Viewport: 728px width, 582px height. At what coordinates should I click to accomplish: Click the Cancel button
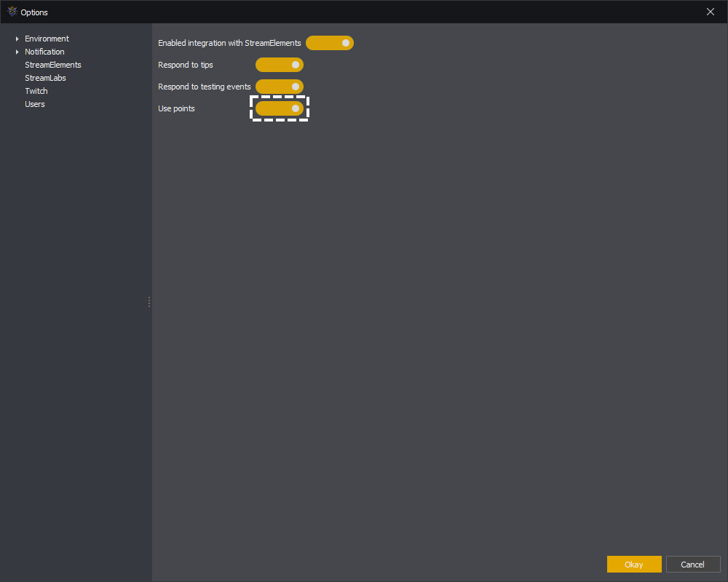693,564
